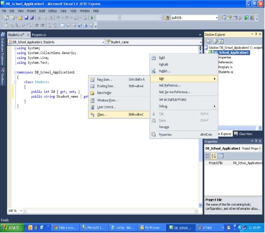Click Solution Explorer horizontal scroll right arrow
This screenshot has width=265, height=233.
(260, 128)
